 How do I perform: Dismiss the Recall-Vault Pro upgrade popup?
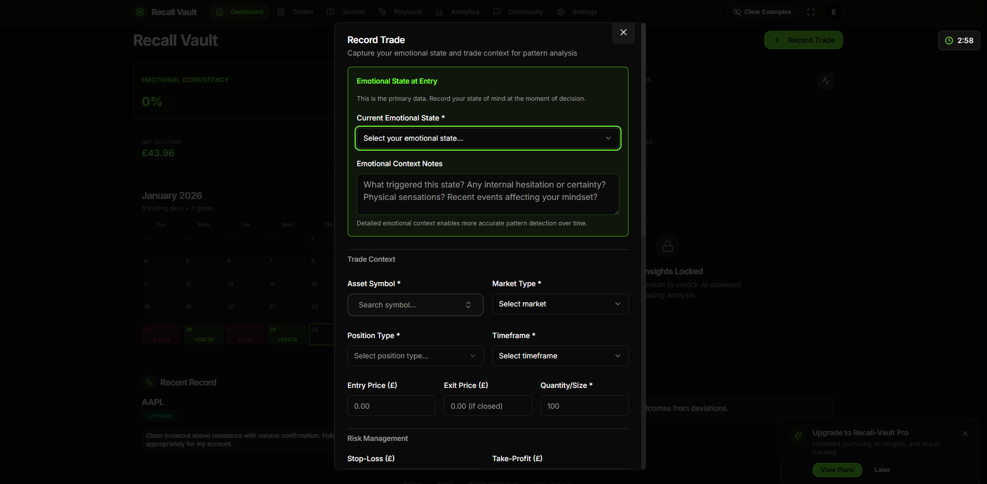965,433
